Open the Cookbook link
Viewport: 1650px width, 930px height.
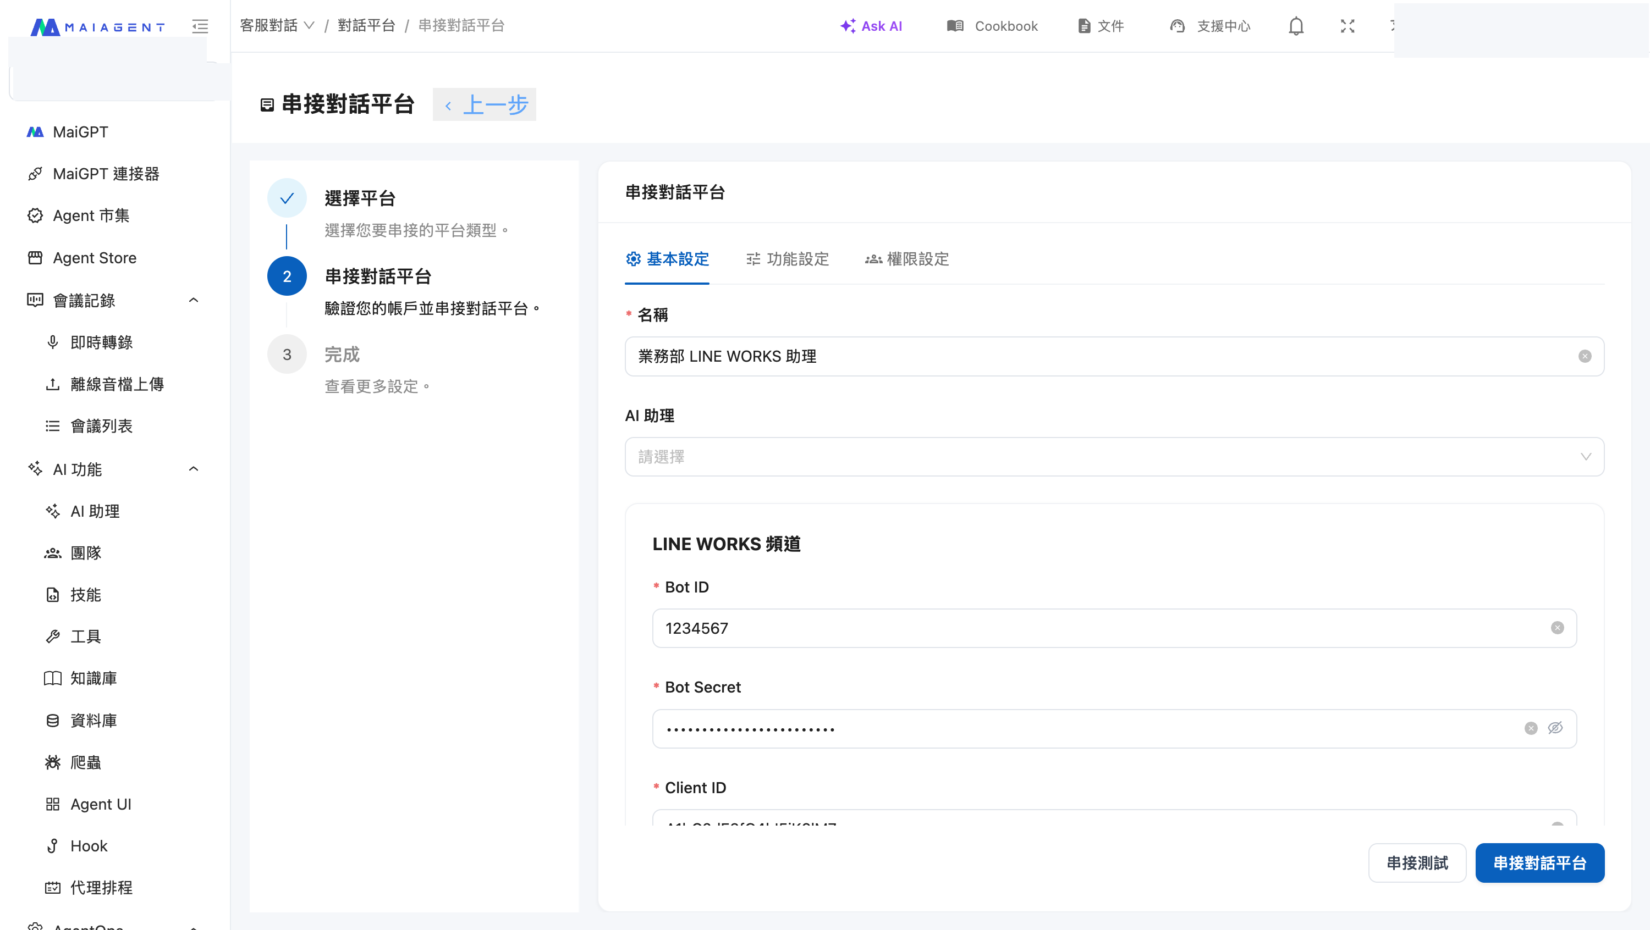click(x=992, y=26)
